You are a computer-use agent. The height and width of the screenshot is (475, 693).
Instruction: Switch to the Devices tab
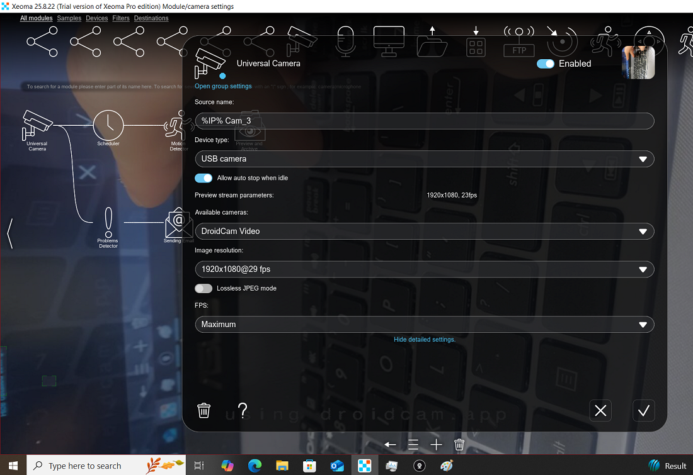tap(96, 18)
